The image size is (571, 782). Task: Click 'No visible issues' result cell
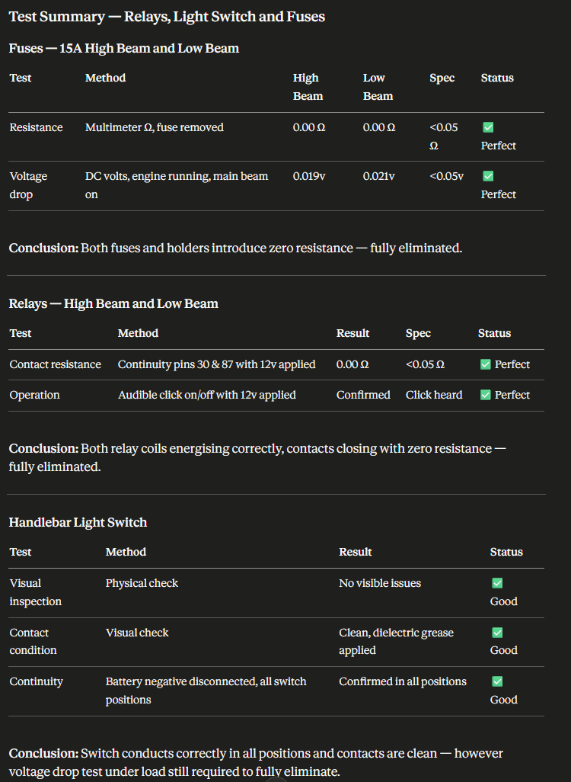click(x=380, y=583)
